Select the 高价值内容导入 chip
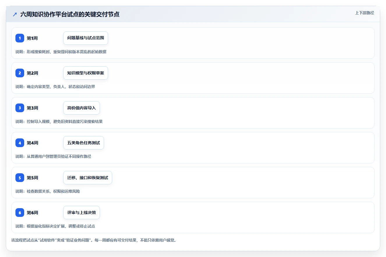 (x=82, y=108)
